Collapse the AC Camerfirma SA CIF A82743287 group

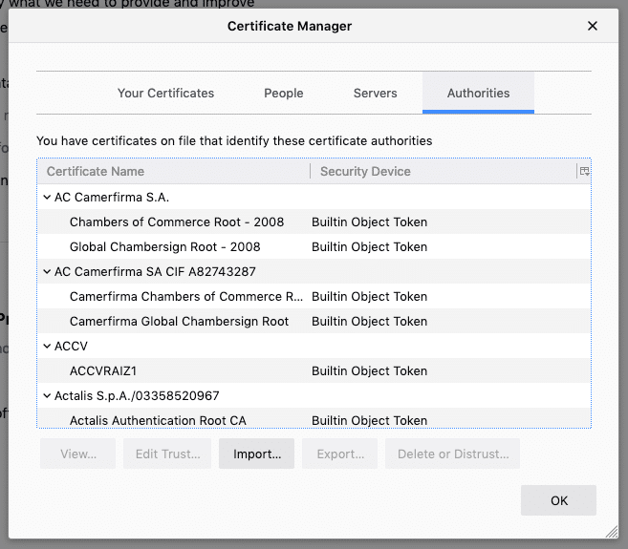click(46, 272)
